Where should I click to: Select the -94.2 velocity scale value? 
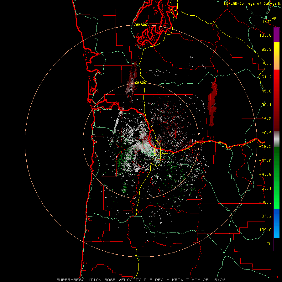265,216
